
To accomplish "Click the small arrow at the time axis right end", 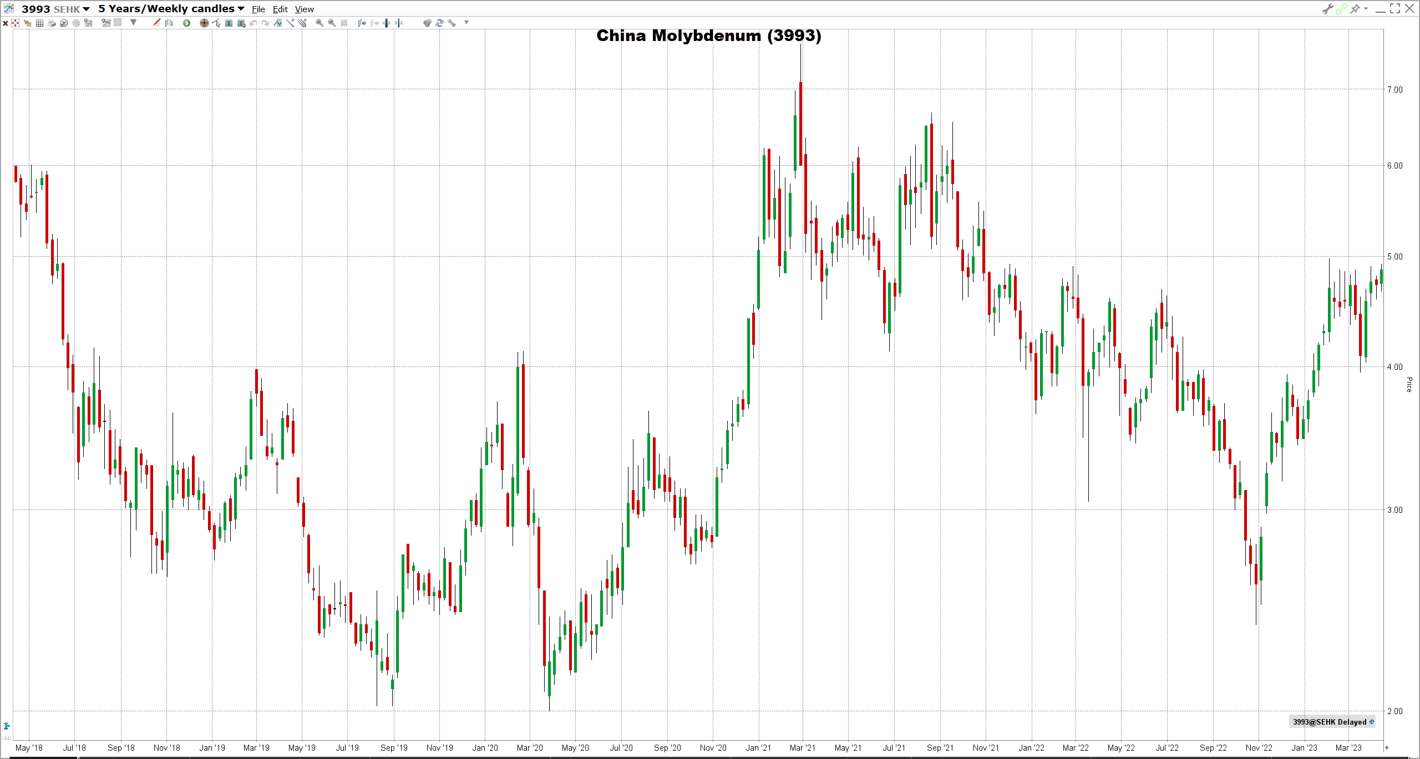I will tap(1386, 748).
